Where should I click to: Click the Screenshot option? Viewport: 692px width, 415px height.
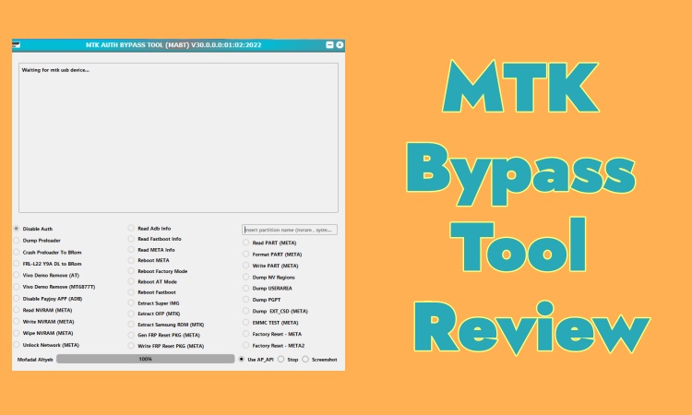[305, 359]
